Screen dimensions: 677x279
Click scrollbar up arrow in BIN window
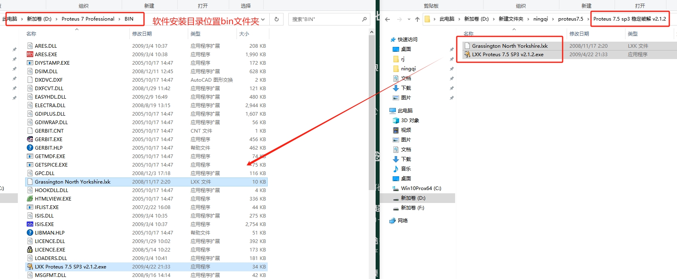[x=372, y=32]
